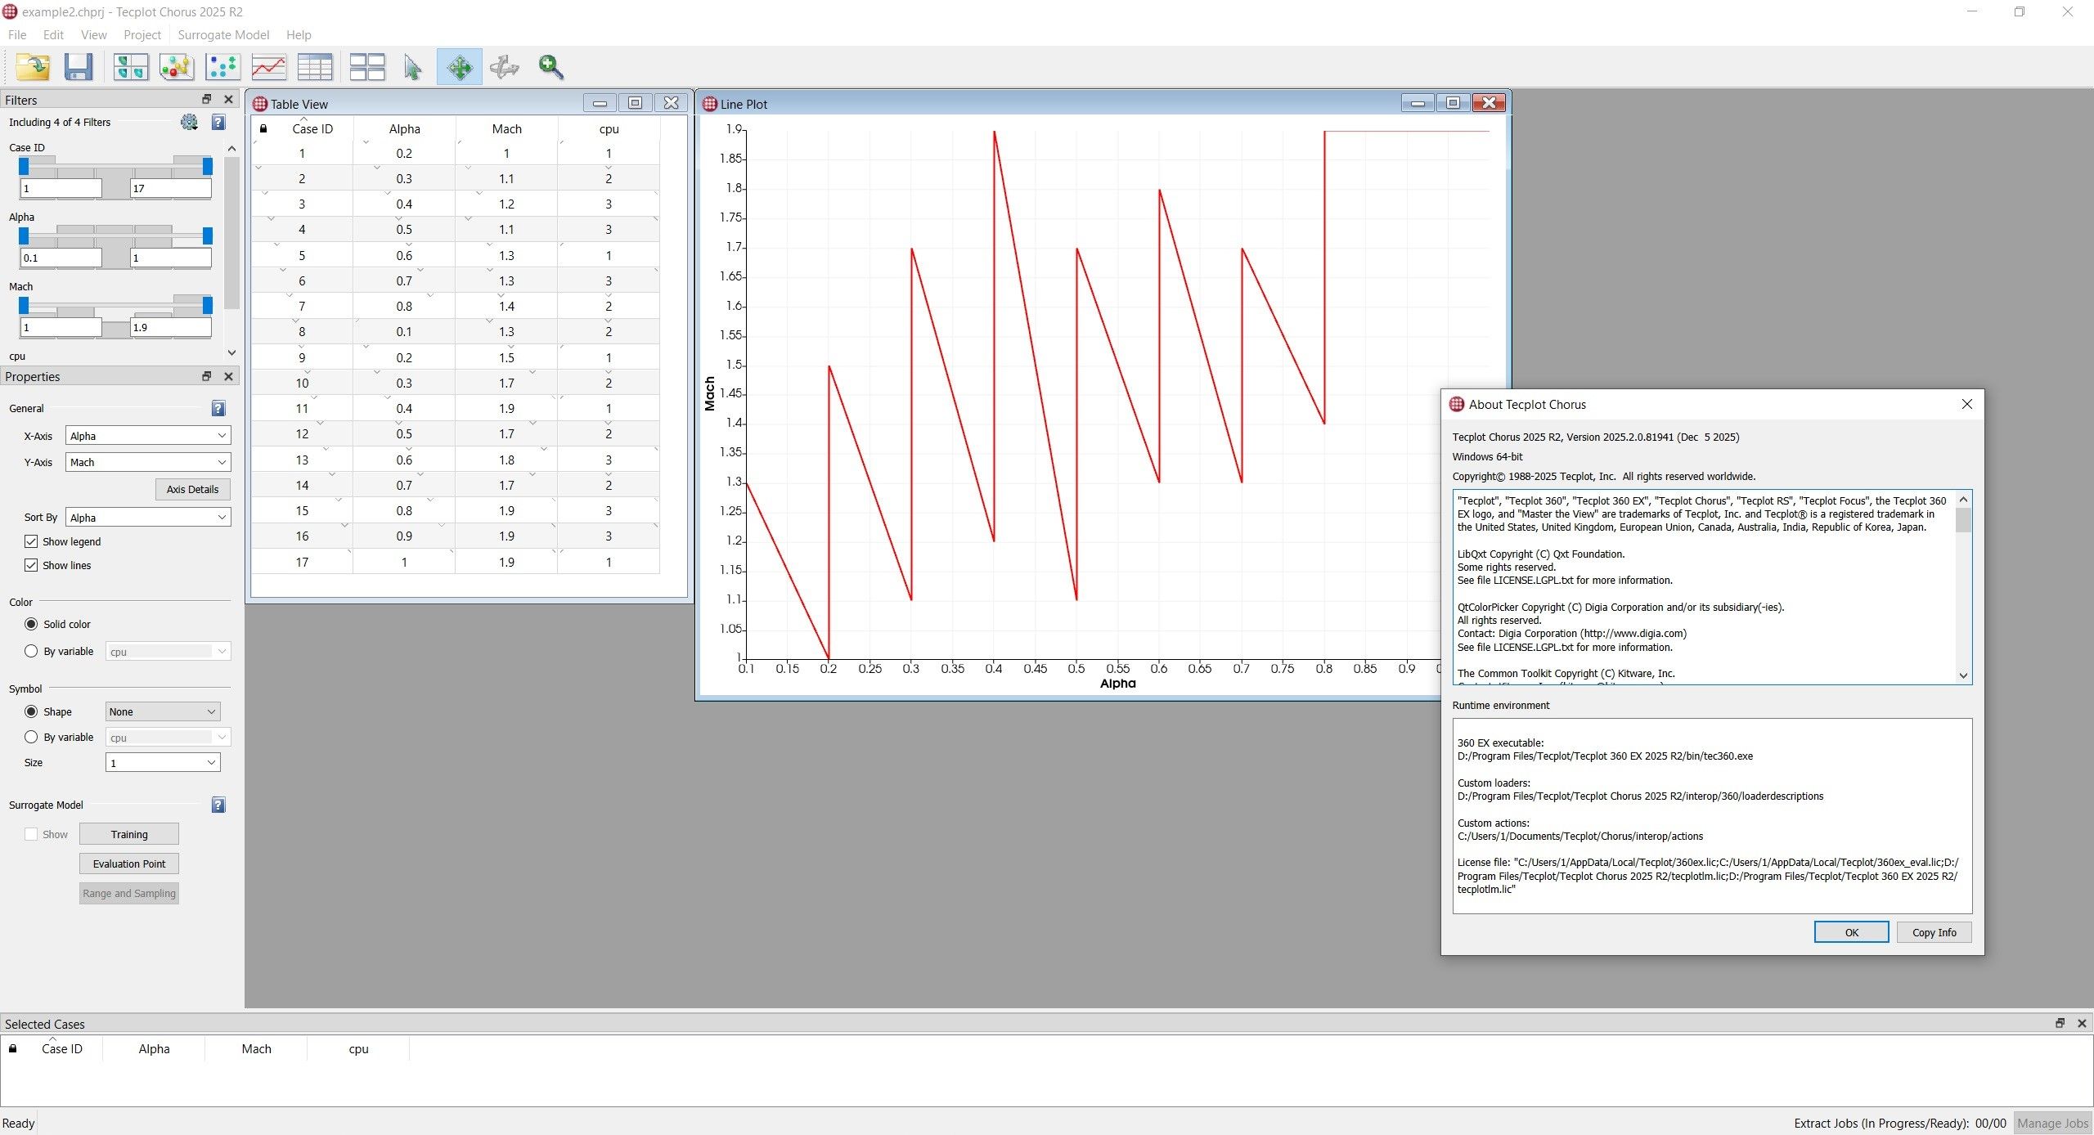
Task: Uncheck Show legend in Properties
Action: pos(31,541)
